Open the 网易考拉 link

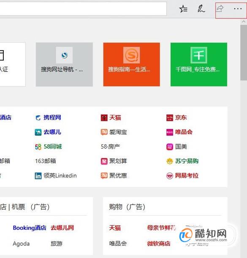click(187, 176)
